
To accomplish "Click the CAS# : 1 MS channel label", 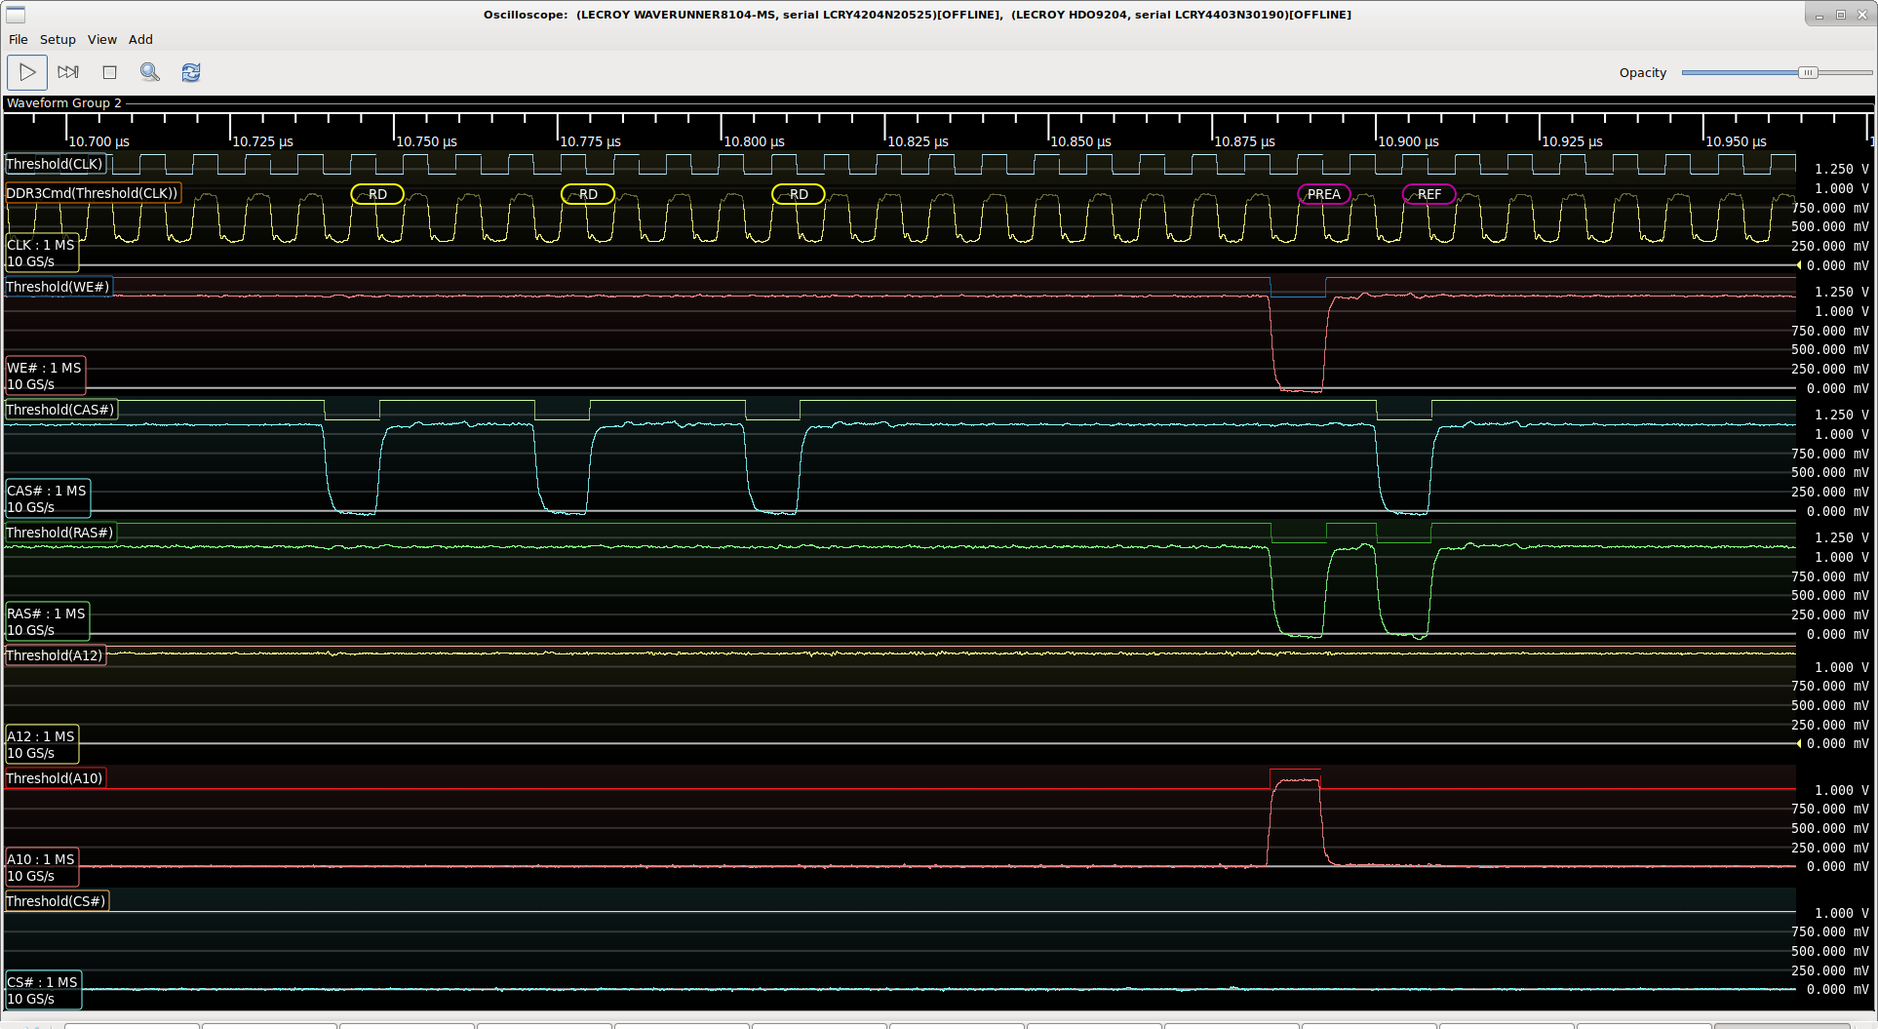I will 47,498.
